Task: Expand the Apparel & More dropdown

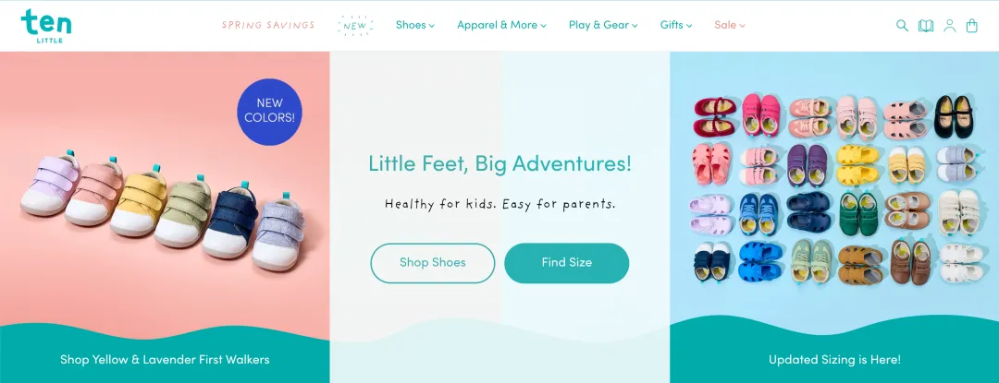Action: point(501,25)
